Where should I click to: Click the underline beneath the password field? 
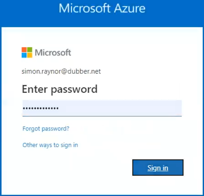click(102, 116)
